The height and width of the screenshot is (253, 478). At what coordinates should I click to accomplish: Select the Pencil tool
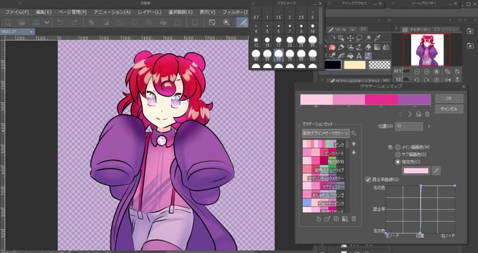click(x=341, y=47)
